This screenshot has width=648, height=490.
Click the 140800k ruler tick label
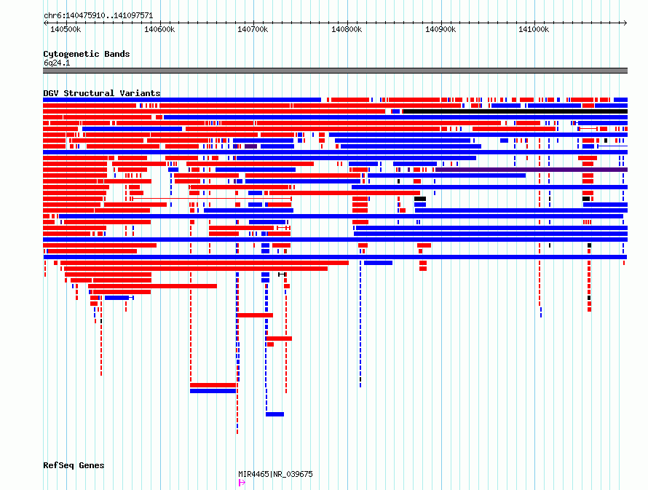[347, 29]
